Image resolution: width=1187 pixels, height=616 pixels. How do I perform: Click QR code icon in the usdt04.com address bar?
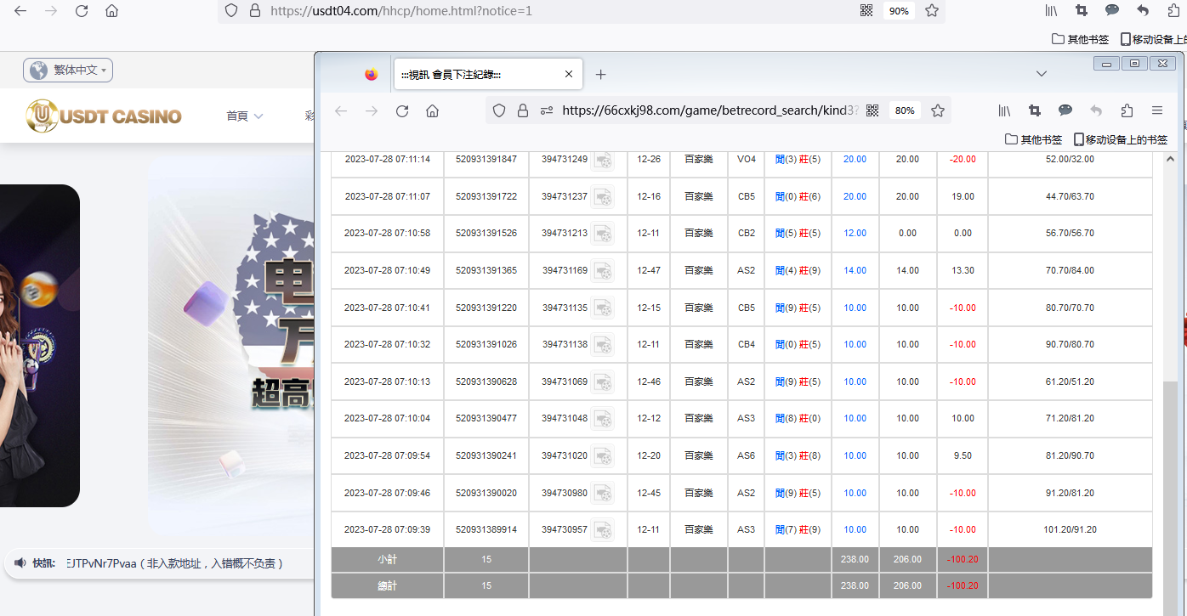point(866,11)
